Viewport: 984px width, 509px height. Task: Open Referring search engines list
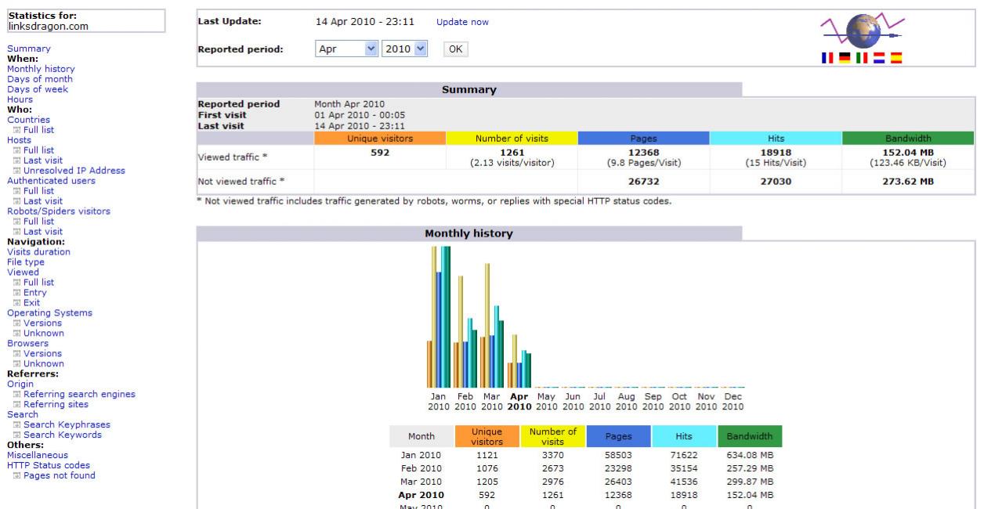79,395
